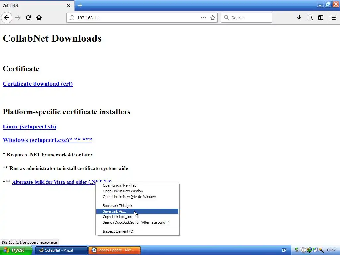Close the CollabNet tab
Viewport: 340px width, 255px height.
[x=69, y=6]
